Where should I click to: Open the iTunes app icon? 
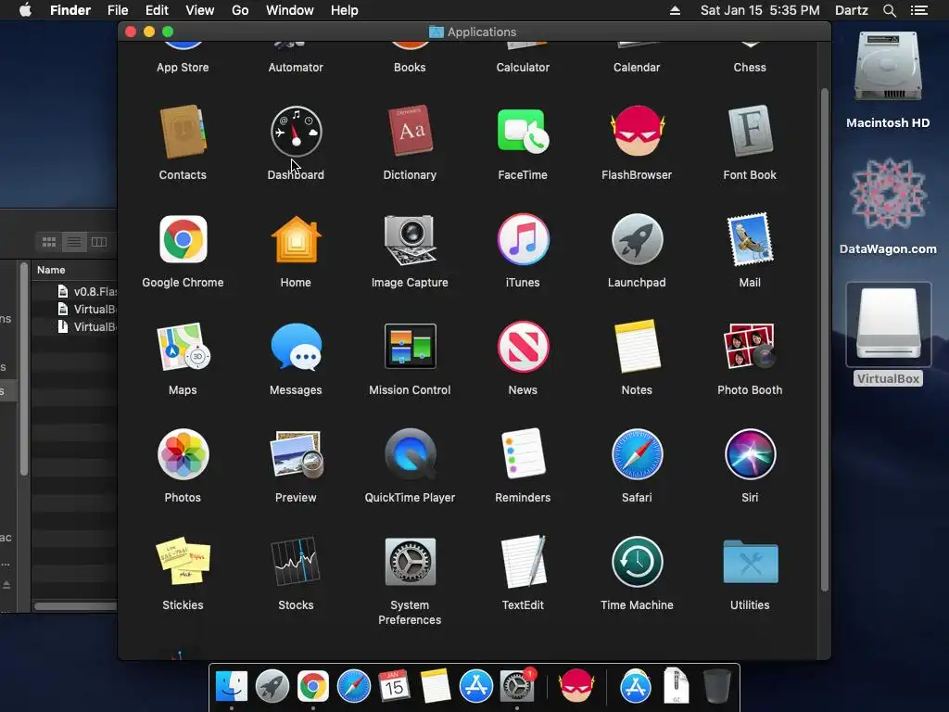[x=523, y=239]
